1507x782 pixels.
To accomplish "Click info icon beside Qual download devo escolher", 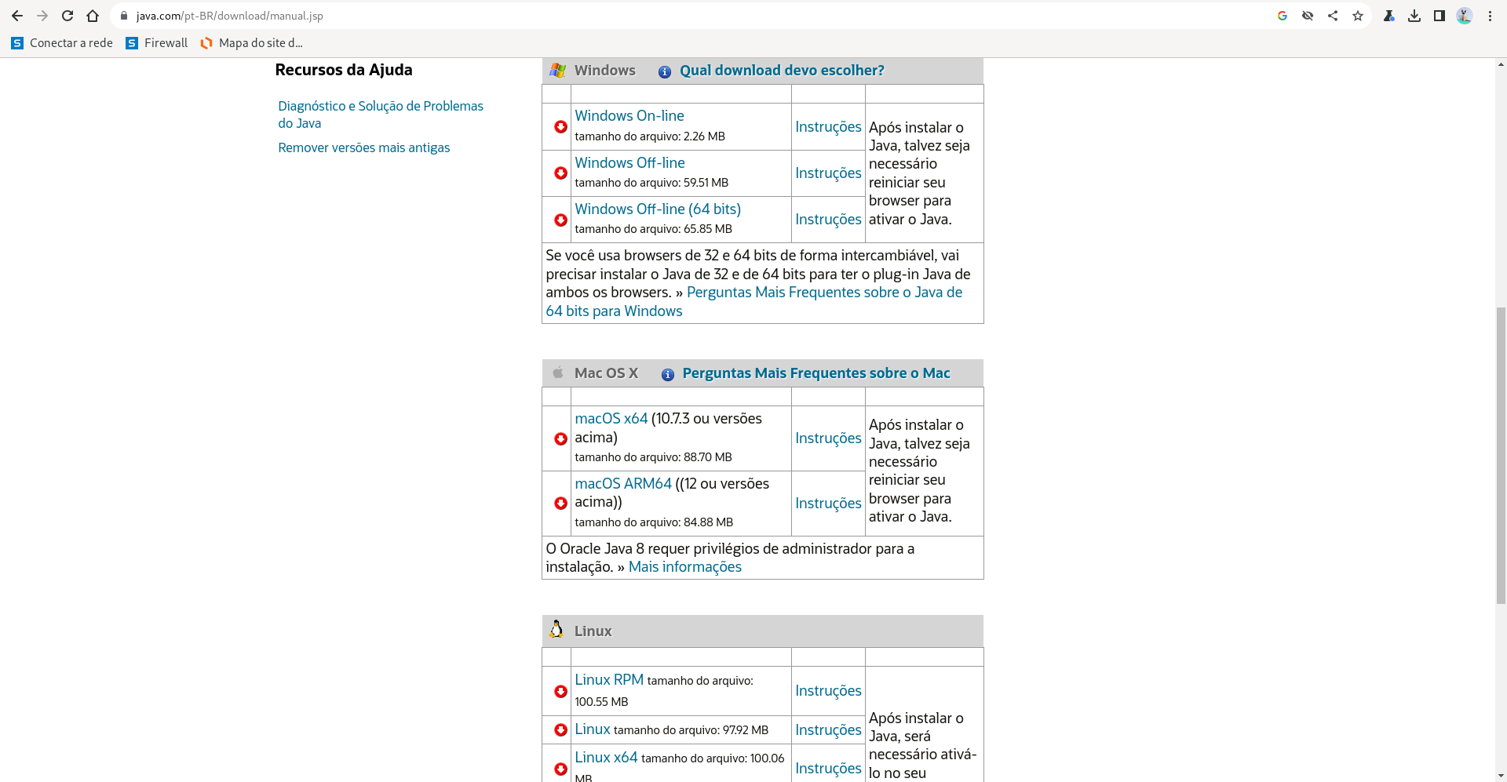I will (665, 72).
